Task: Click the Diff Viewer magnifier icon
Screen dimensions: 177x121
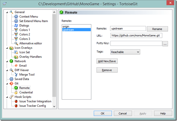Action: coord(11,70)
